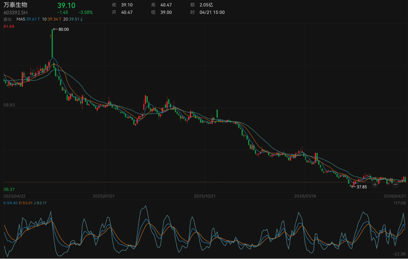Click the K:56.40 KDJ indicator label
Screen dimensions: 408x259
(x=11, y=203)
